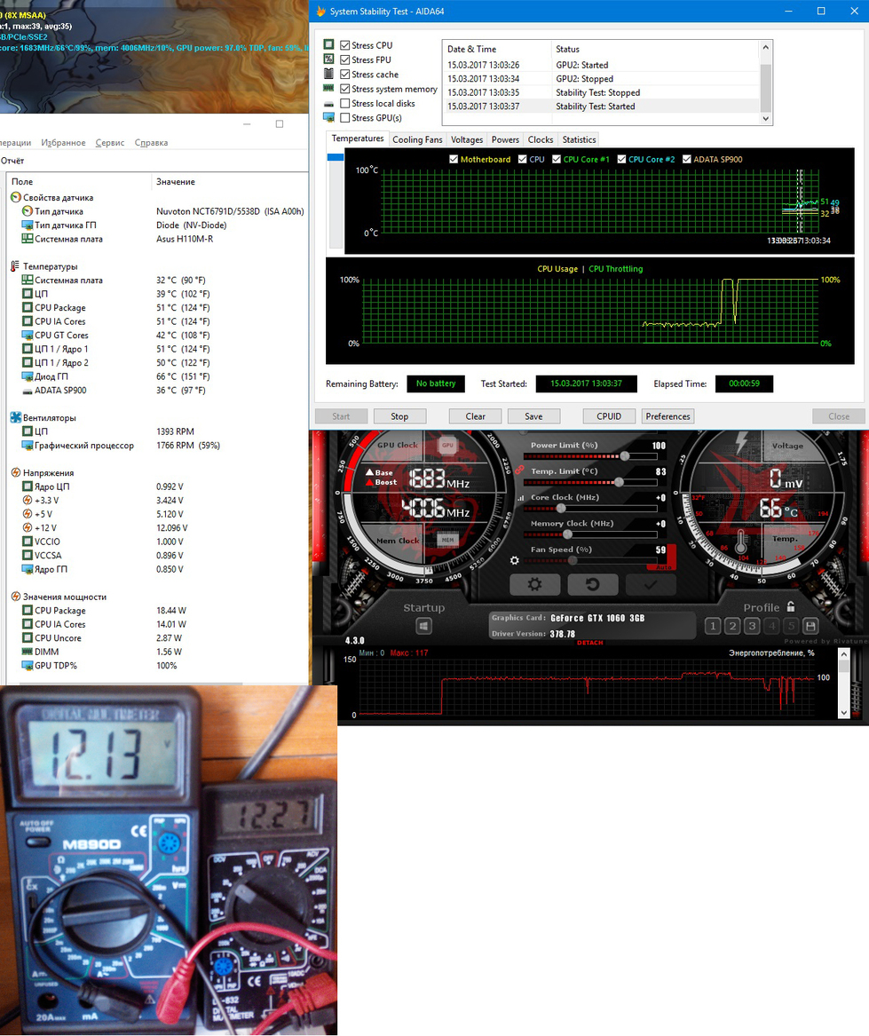Uncheck the Stress CPU checkbox
The image size is (869, 1036).
click(345, 45)
